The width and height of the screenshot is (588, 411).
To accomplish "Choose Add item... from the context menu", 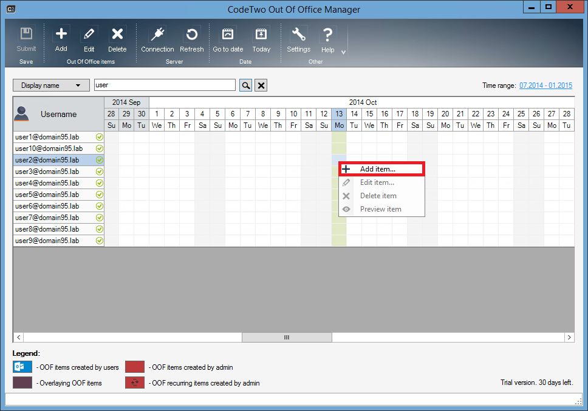I will coord(381,169).
